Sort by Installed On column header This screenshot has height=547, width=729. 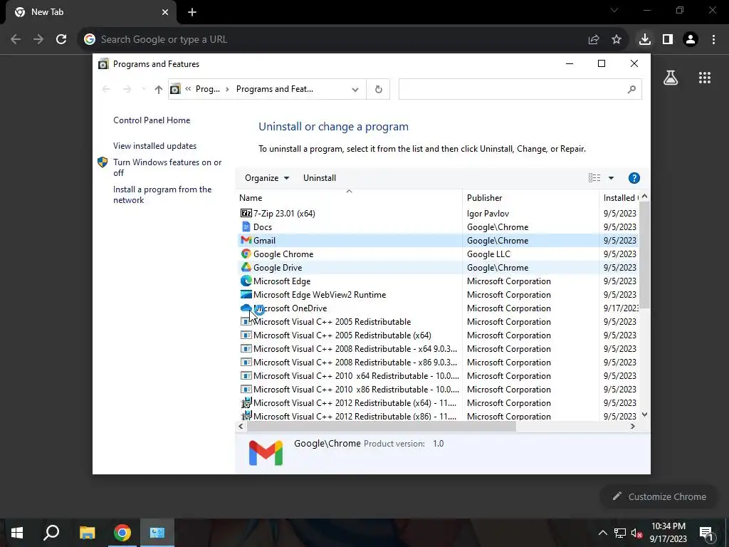[x=619, y=198]
